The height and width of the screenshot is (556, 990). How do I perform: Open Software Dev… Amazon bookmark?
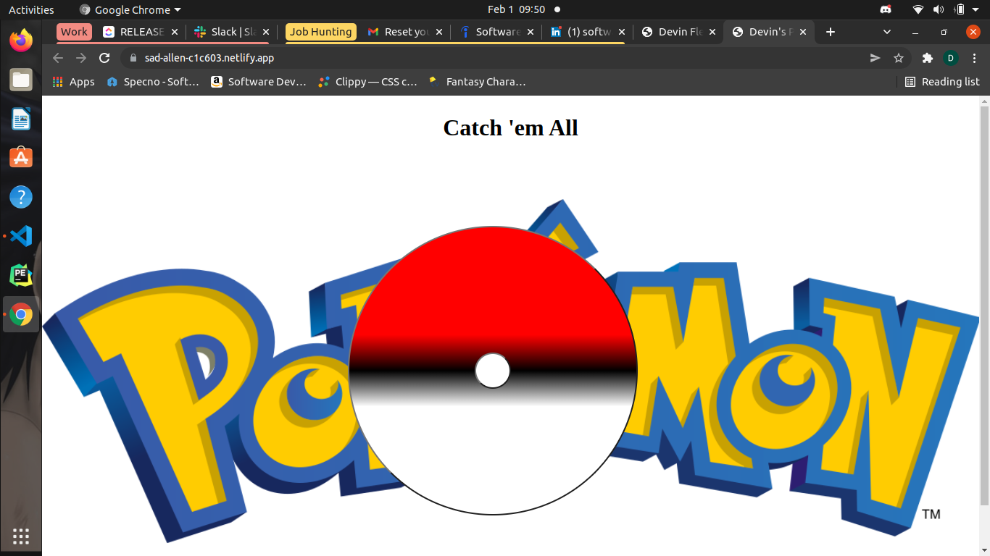click(x=259, y=82)
